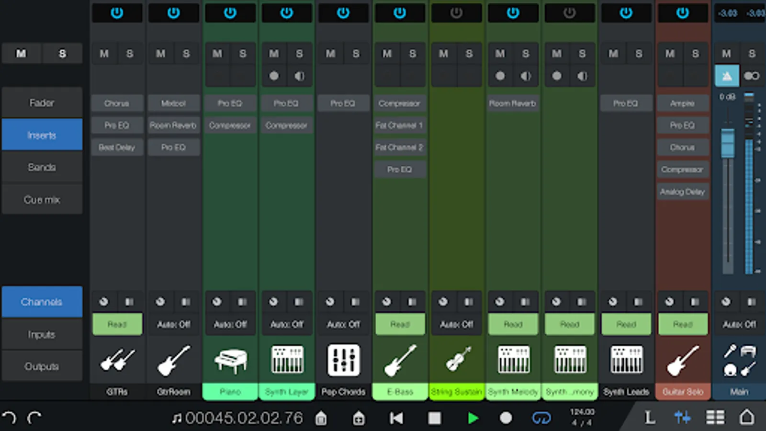This screenshot has width=766, height=431.
Task: Open the Beat Delay insert on GTRs
Action: pos(117,147)
